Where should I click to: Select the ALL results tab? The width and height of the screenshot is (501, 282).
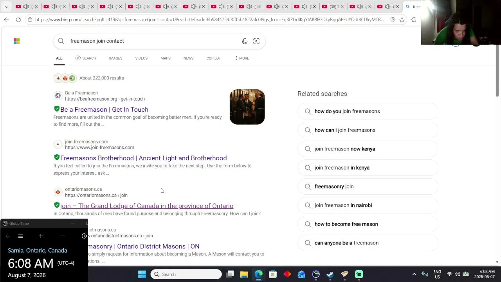[59, 58]
